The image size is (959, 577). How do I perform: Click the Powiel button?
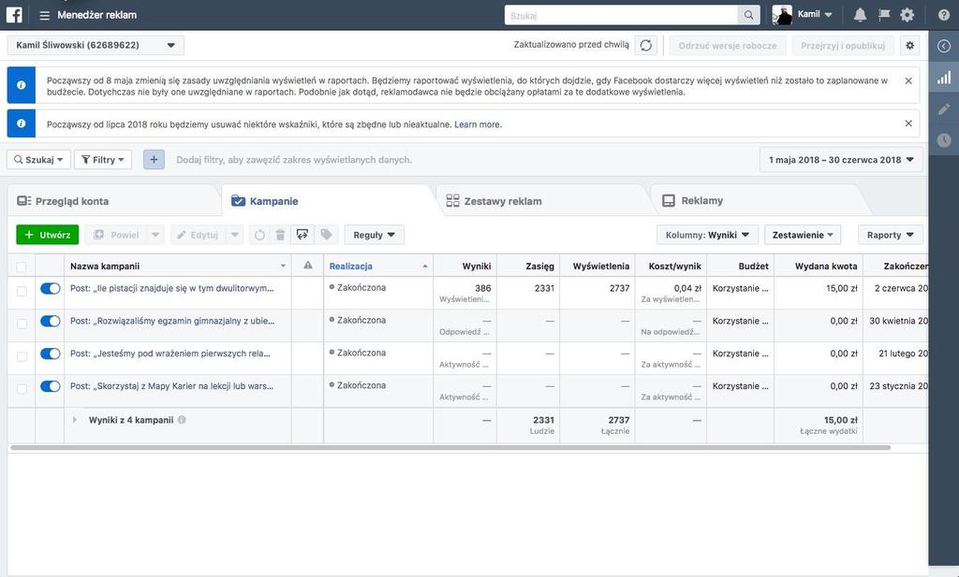point(117,235)
